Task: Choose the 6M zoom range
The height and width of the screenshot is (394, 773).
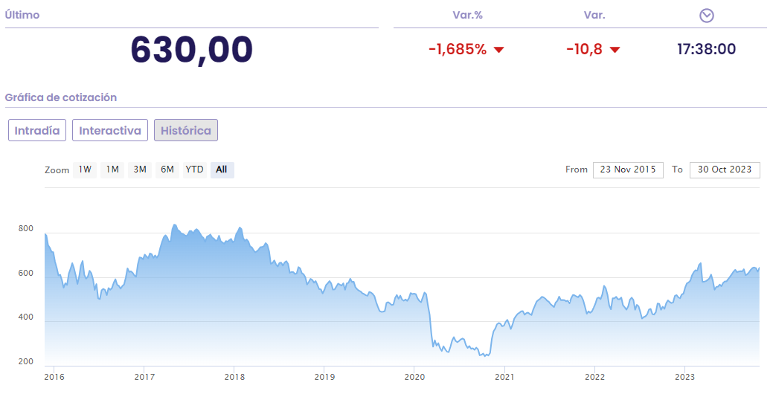Action: (x=167, y=169)
